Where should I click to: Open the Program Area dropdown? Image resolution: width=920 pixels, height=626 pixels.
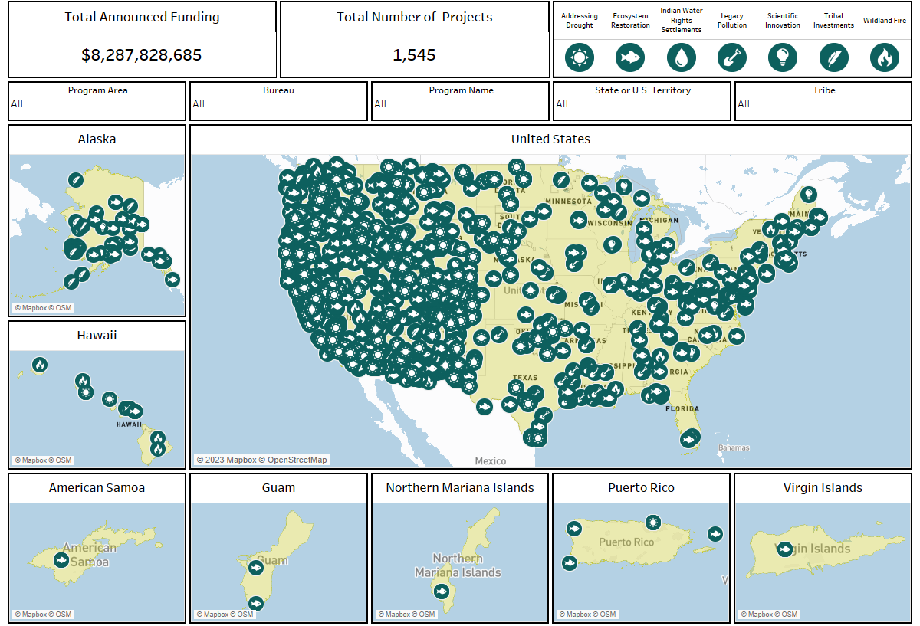tap(97, 103)
